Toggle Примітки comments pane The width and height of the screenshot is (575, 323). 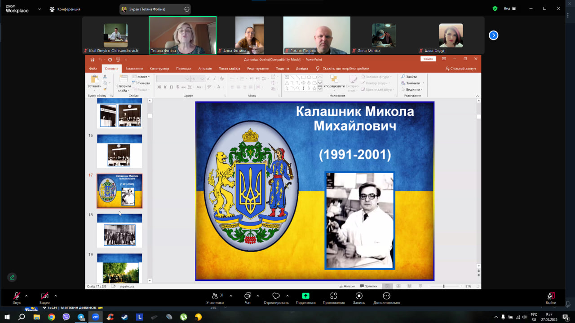[x=368, y=286]
